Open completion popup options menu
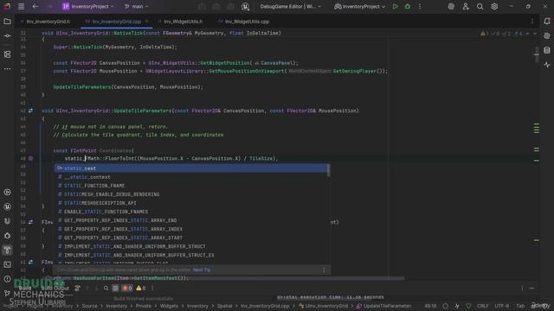Screen dimensions: 554x311 pos(324,270)
